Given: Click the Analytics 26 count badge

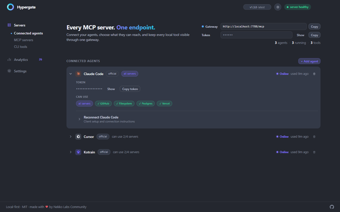Looking at the screenshot, I should [40, 59].
